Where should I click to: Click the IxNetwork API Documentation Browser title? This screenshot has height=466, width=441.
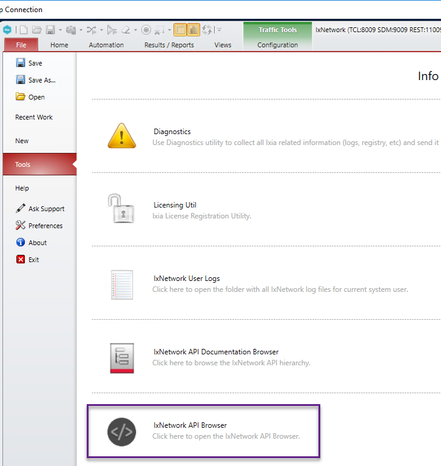[216, 351]
